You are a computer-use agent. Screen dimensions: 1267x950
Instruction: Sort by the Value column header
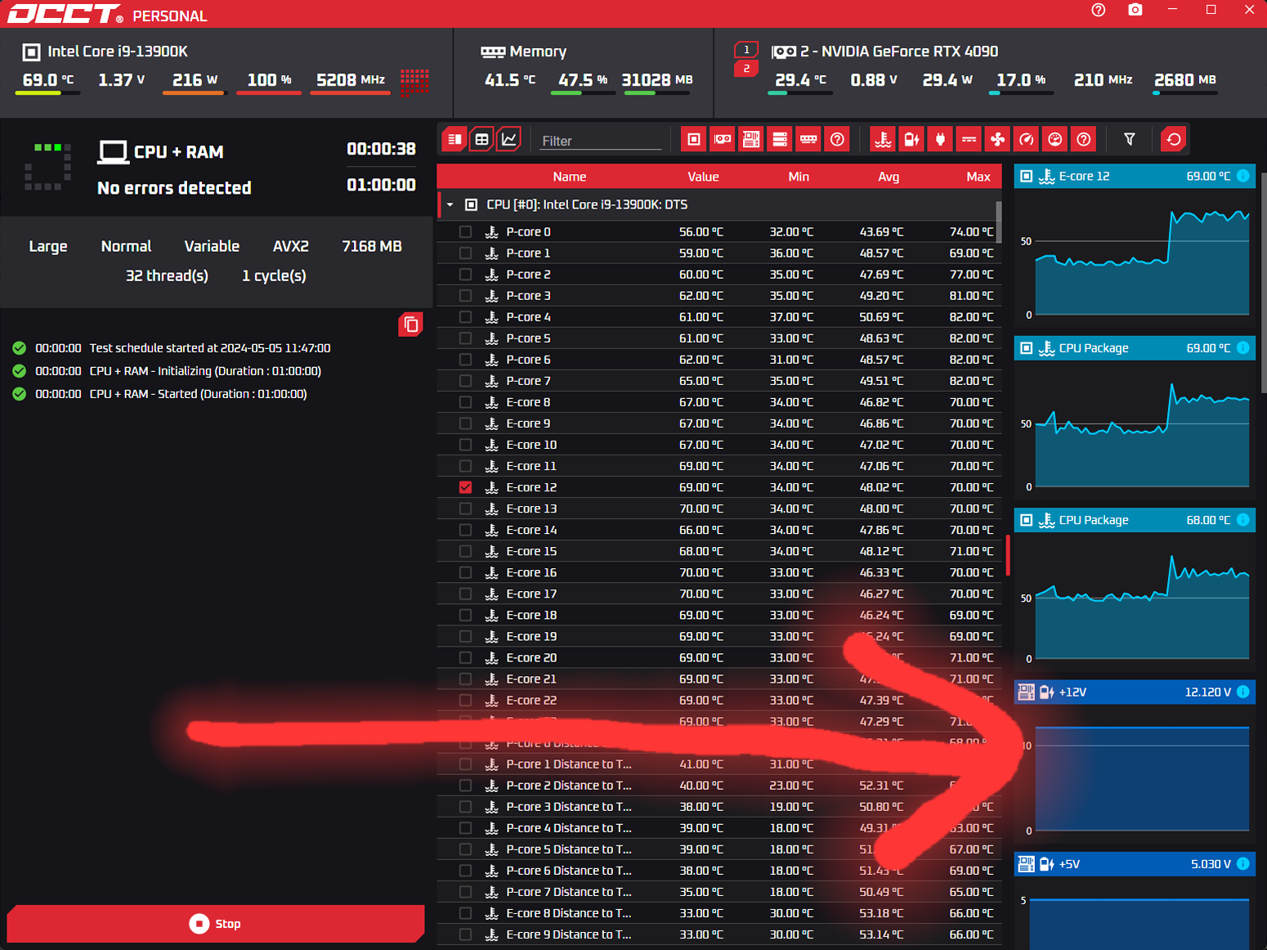(x=703, y=177)
